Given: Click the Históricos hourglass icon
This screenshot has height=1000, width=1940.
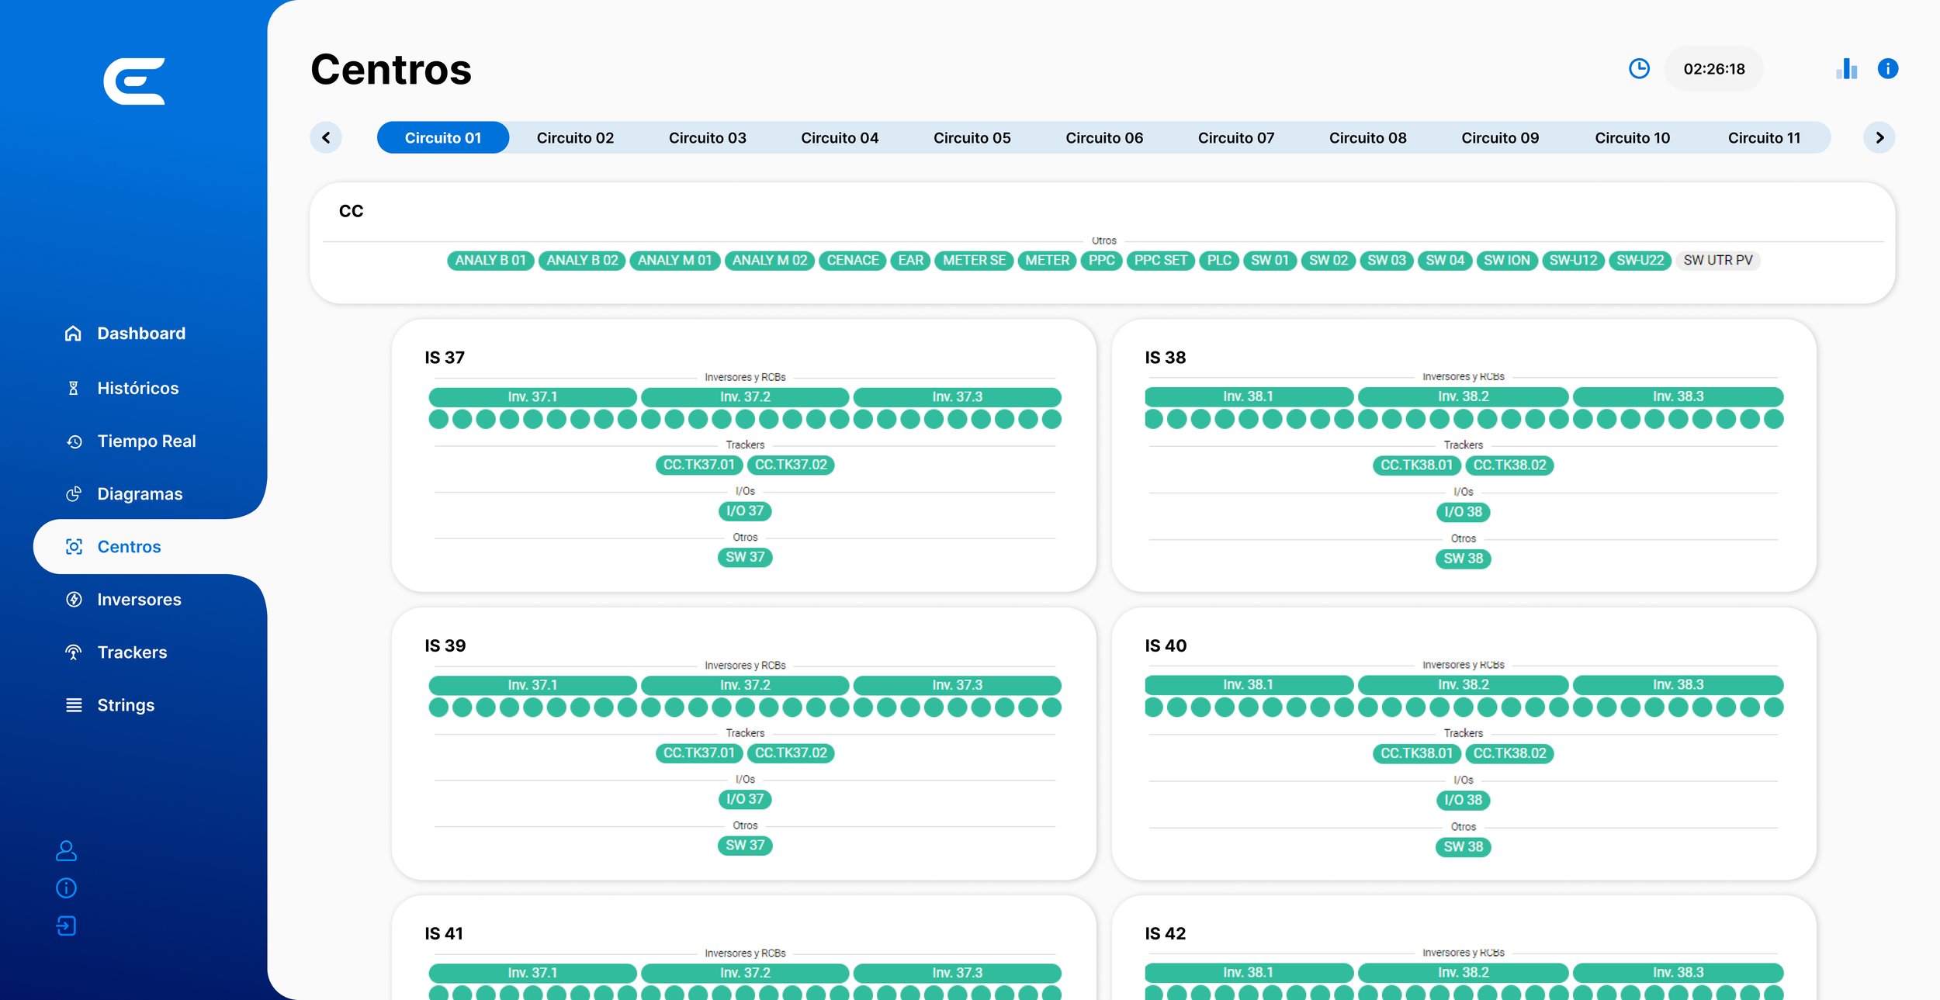Looking at the screenshot, I should pos(73,388).
